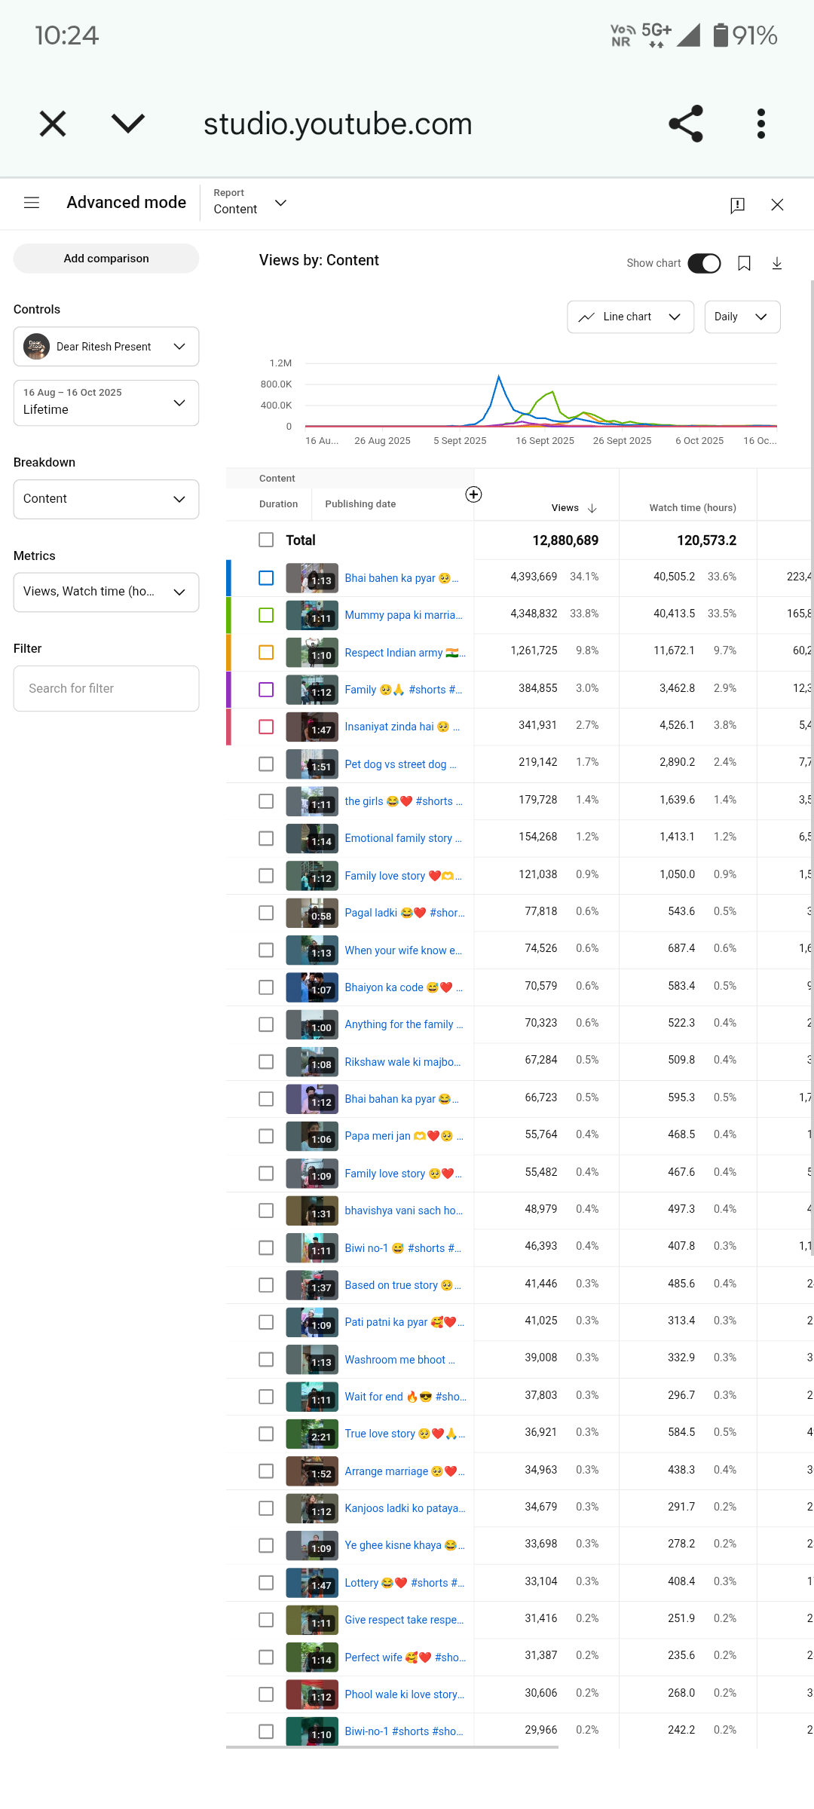Screen dimensions: 814x1809
Task: Click the add metric plus icon
Action: [x=473, y=494]
